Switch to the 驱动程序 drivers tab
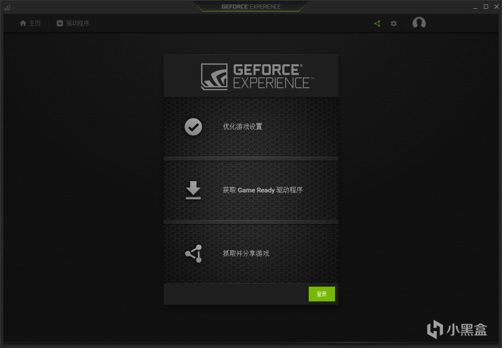502x348 pixels. click(73, 23)
